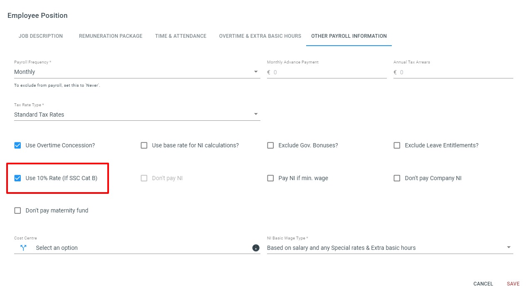The image size is (527, 293).
Task: Click the Cancel button
Action: pos(483,284)
